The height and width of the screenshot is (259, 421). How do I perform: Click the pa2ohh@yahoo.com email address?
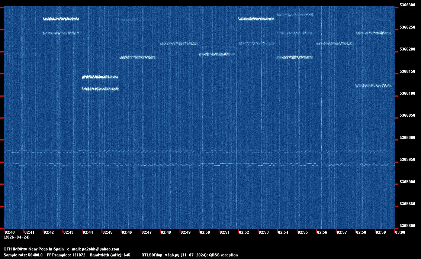click(x=101, y=249)
